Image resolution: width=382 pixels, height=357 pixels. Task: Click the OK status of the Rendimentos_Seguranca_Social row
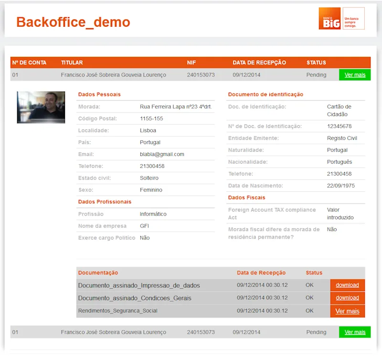pyautogui.click(x=309, y=311)
